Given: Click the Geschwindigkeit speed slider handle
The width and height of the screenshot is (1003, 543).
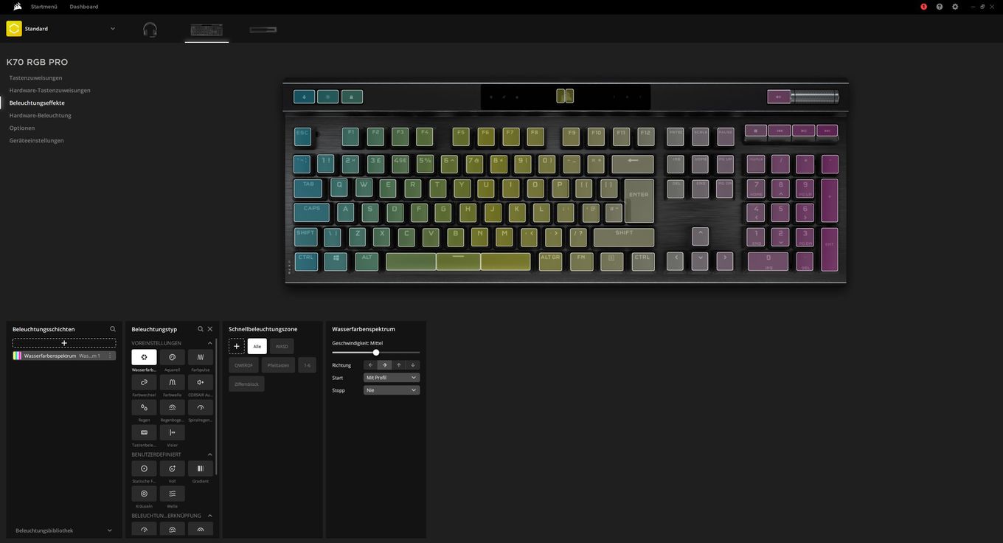Looking at the screenshot, I should tap(376, 353).
